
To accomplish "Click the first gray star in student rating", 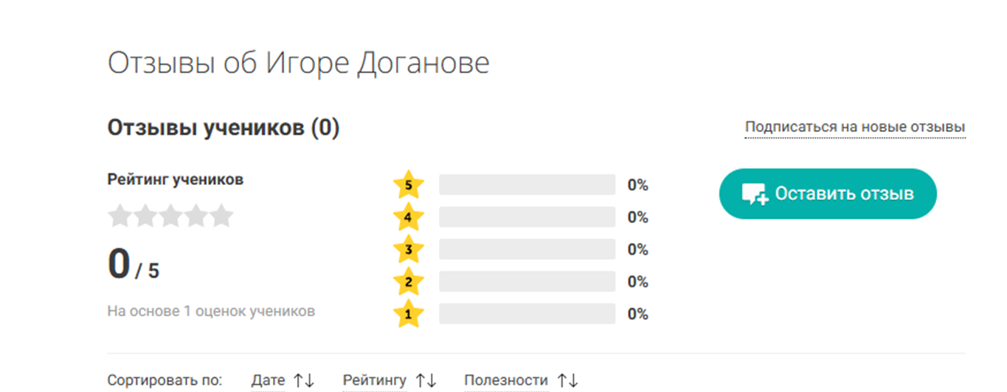I will tap(120, 217).
